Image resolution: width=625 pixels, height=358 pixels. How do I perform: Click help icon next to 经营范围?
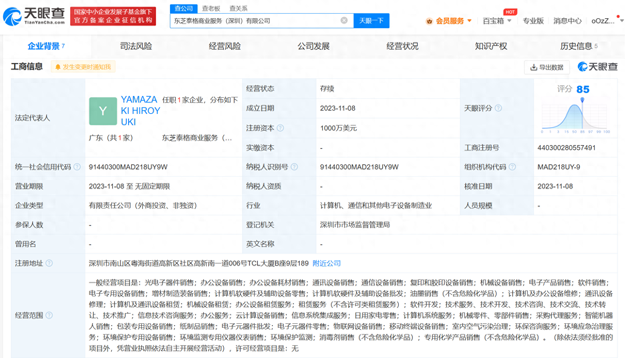[x=49, y=315]
